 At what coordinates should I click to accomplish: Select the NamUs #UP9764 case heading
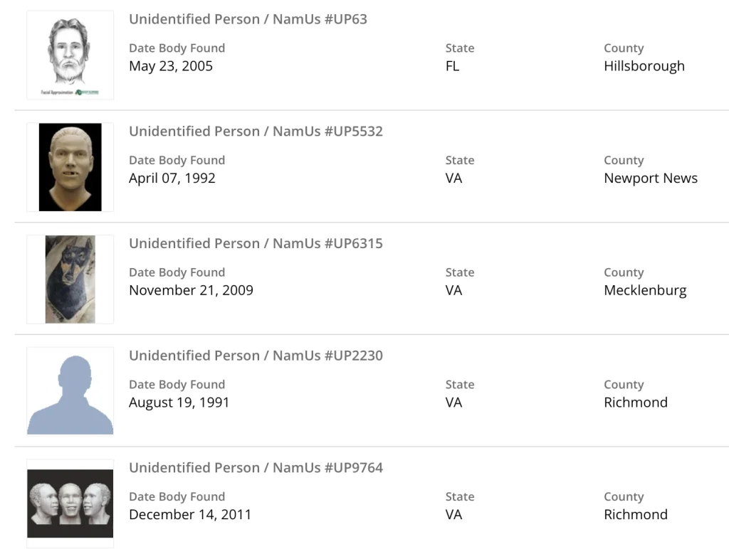tap(256, 468)
